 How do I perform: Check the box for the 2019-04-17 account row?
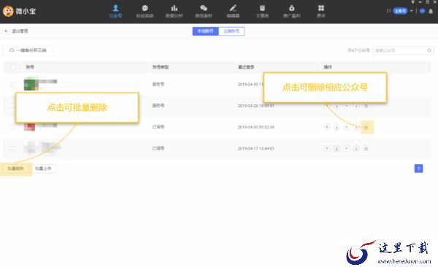pyautogui.click(x=12, y=148)
